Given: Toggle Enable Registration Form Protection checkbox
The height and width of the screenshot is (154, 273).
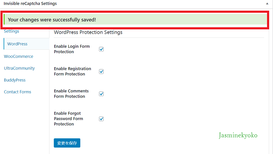Looking at the screenshot, I should 101,71.
